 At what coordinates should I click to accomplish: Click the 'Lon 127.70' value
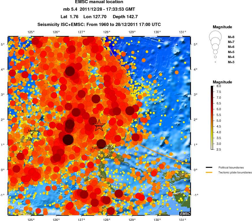95,17
